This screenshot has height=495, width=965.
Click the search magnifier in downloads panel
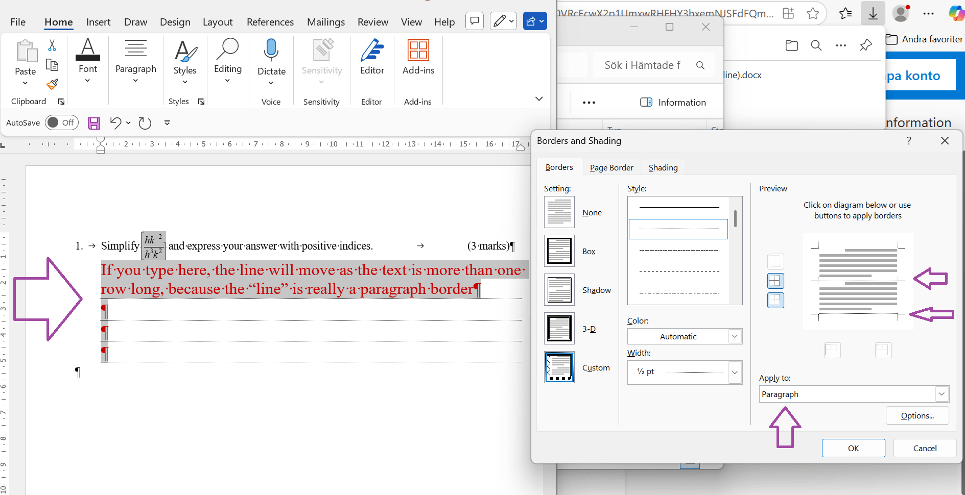(x=816, y=45)
